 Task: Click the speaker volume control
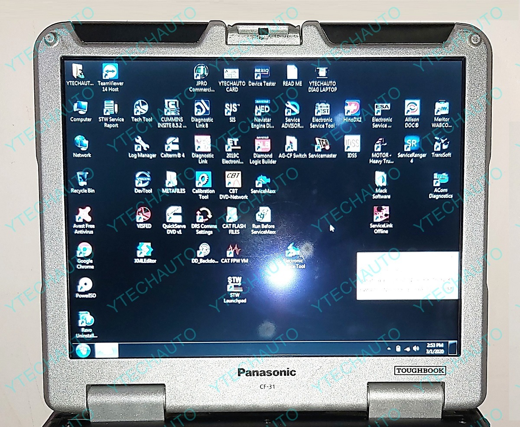[x=416, y=348]
